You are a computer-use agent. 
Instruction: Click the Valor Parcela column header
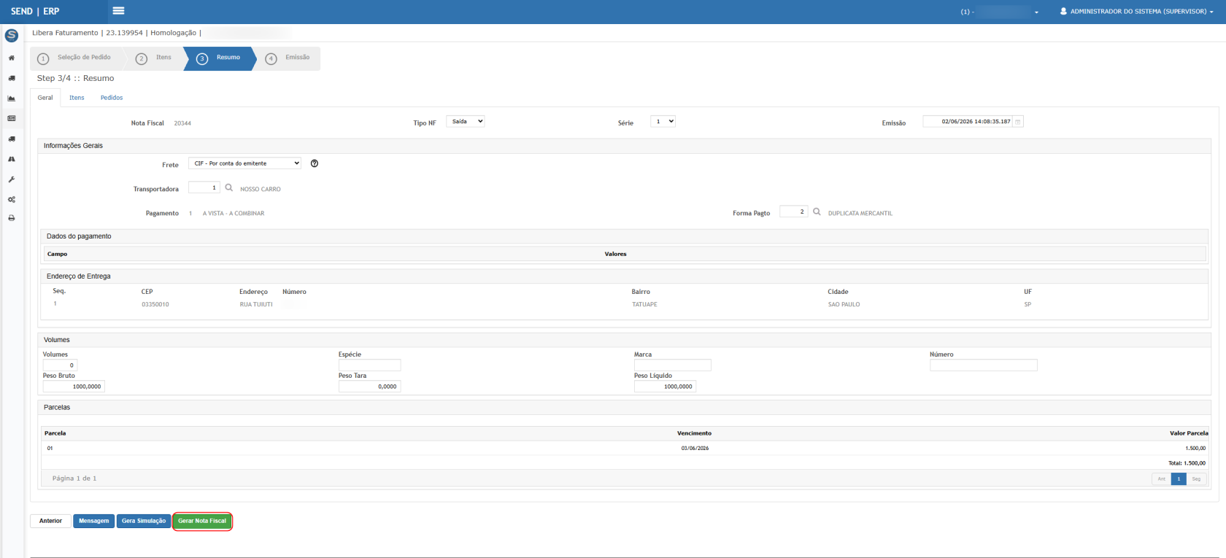tap(1189, 433)
